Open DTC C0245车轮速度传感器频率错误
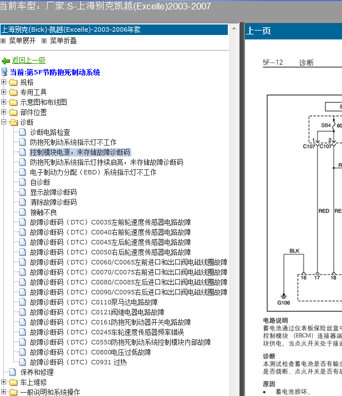The width and height of the screenshot is (342, 396). pos(107,332)
